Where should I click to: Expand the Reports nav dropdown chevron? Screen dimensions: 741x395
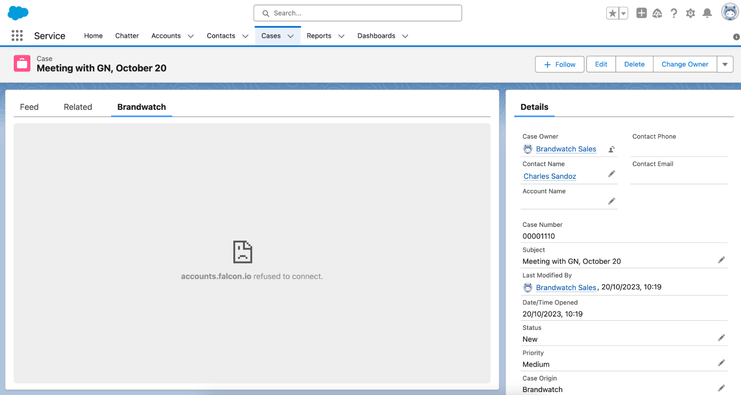point(341,36)
